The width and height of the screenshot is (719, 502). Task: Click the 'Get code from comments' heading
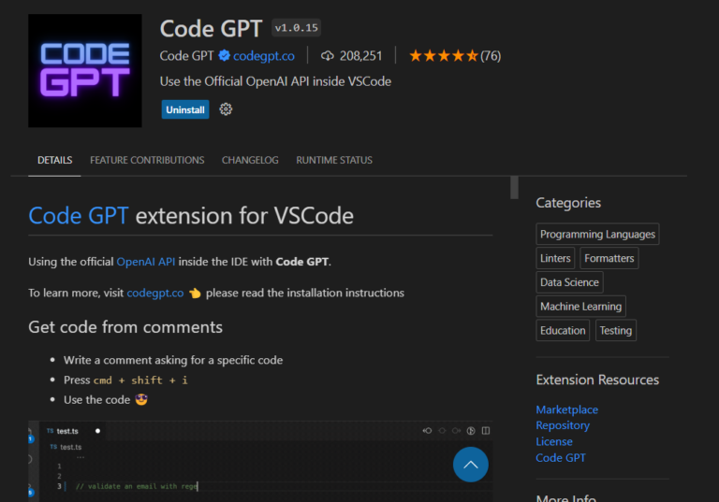coord(125,327)
